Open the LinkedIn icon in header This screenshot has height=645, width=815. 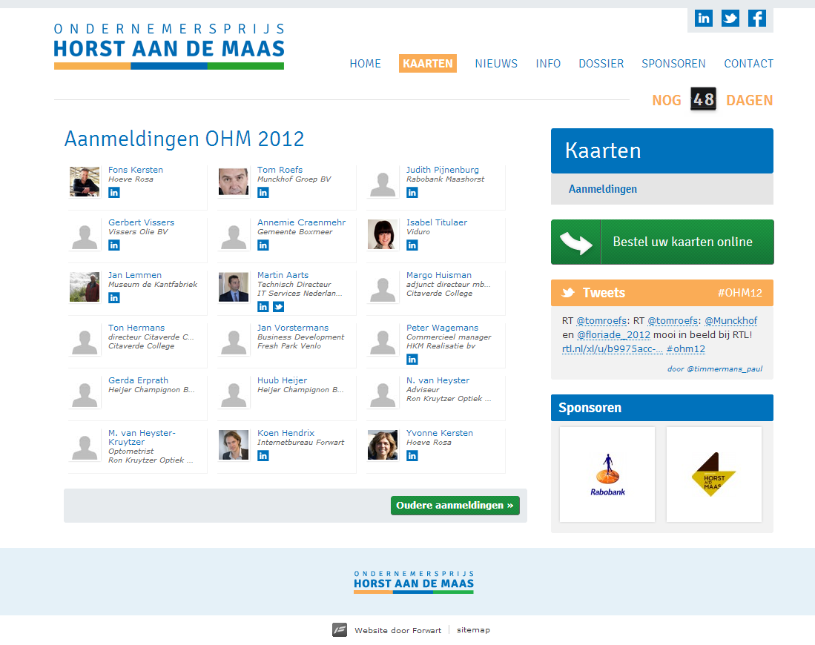[x=704, y=19]
